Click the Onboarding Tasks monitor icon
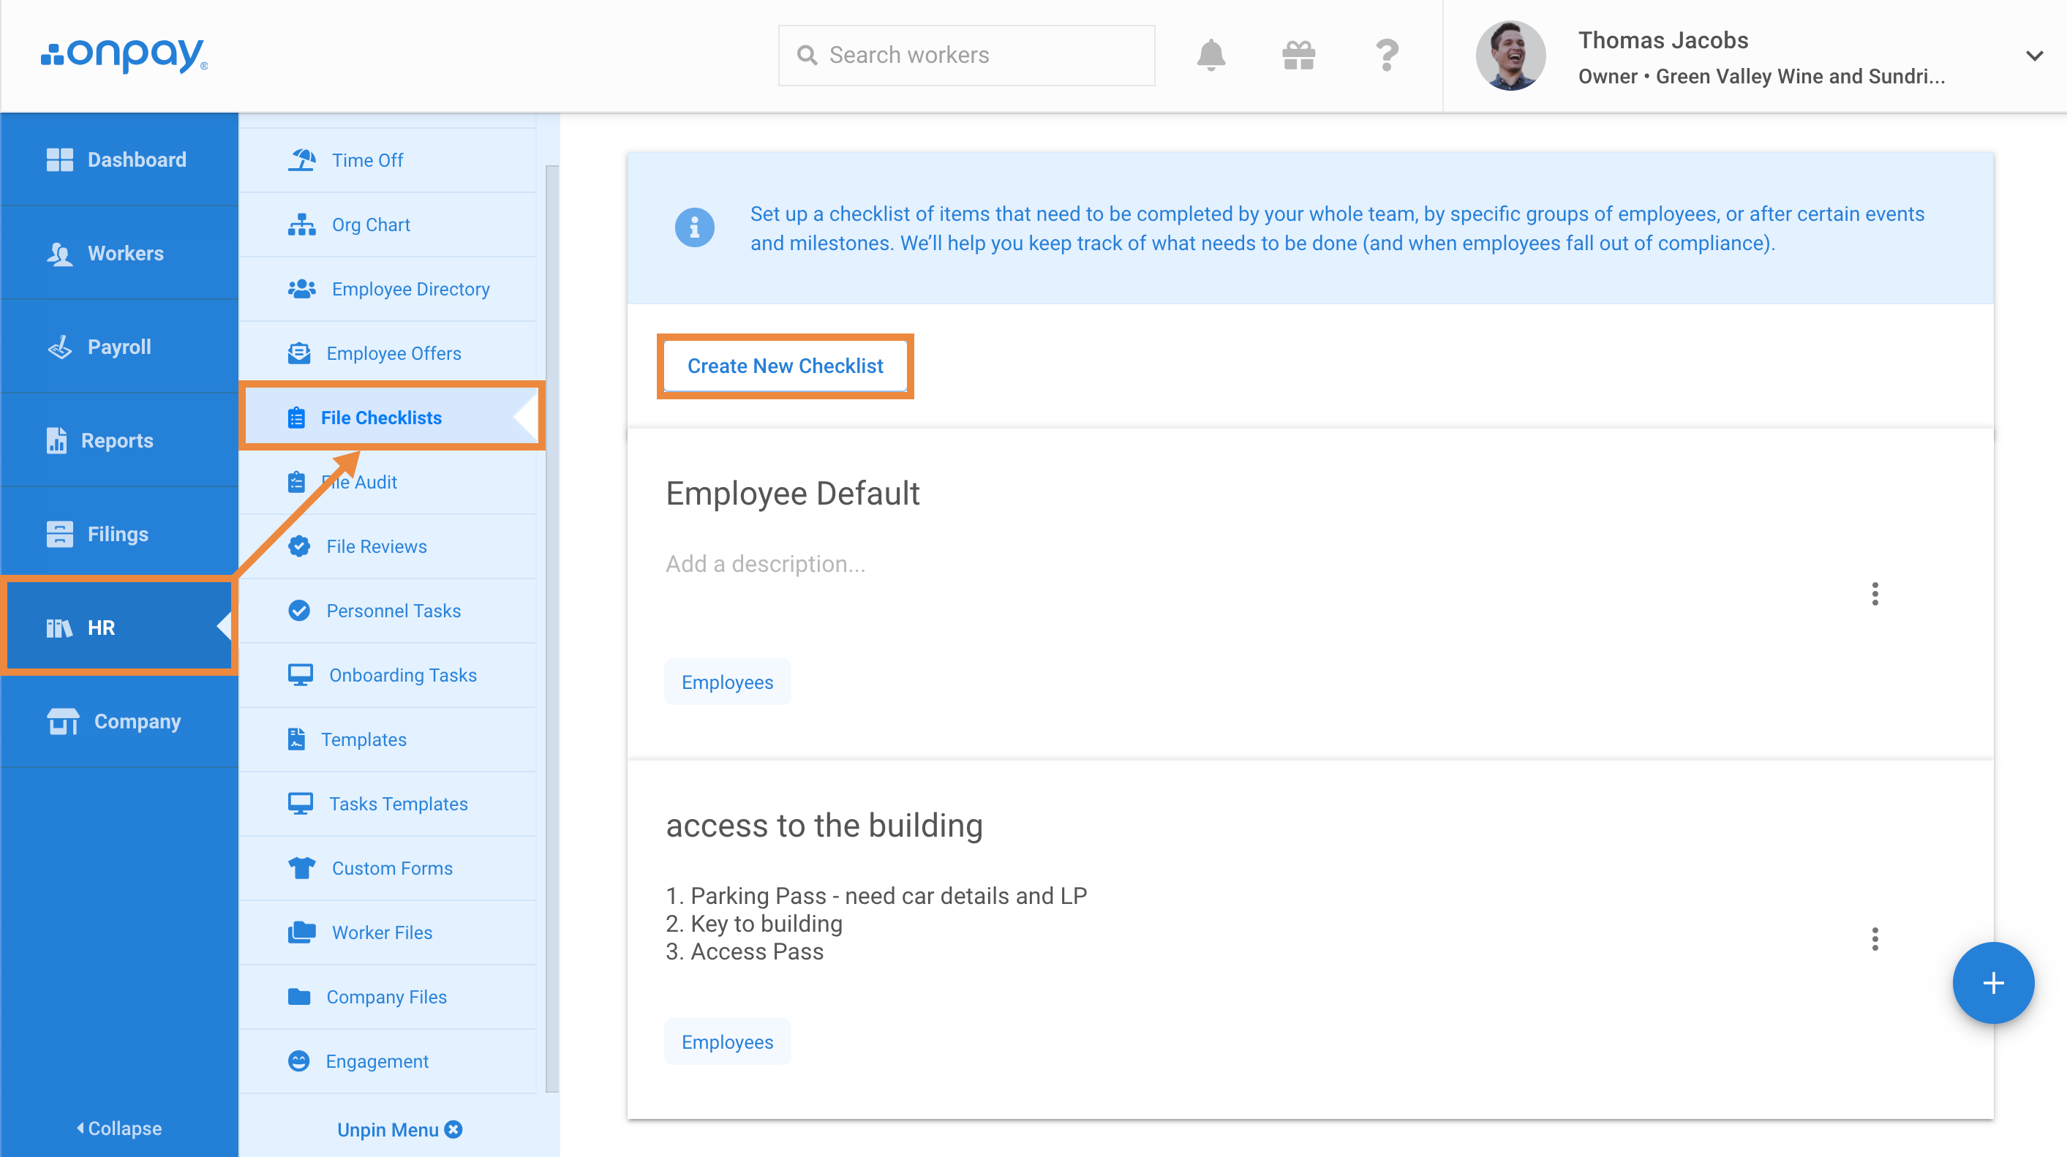The width and height of the screenshot is (2067, 1157). coord(300,675)
